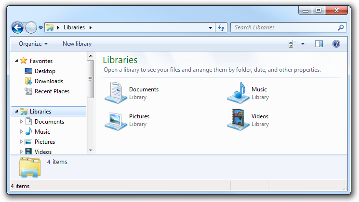Click the magnifying glass search icon
Image resolution: width=359 pixels, height=202 pixels.
341,27
